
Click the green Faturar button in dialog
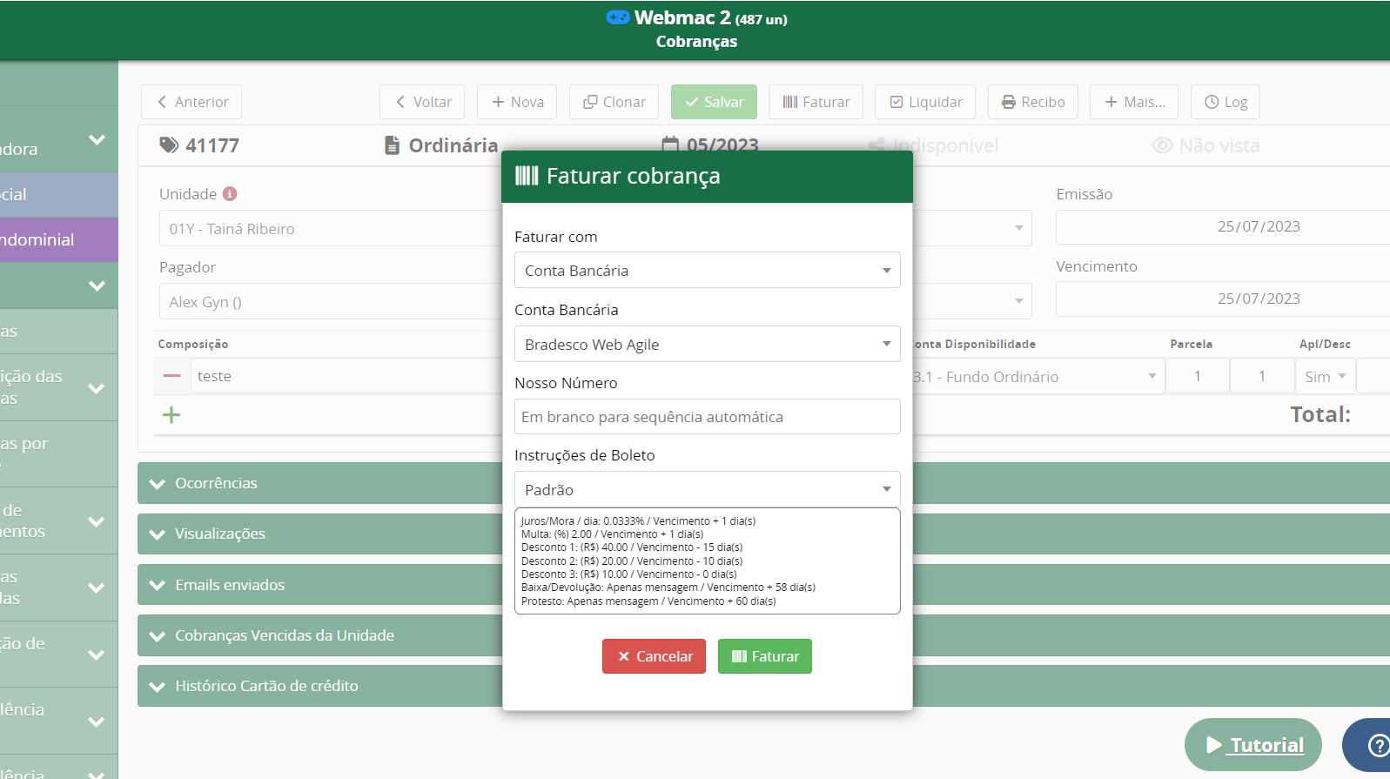click(764, 656)
